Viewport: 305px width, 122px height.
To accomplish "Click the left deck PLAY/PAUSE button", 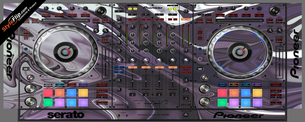I will coord(30,101).
